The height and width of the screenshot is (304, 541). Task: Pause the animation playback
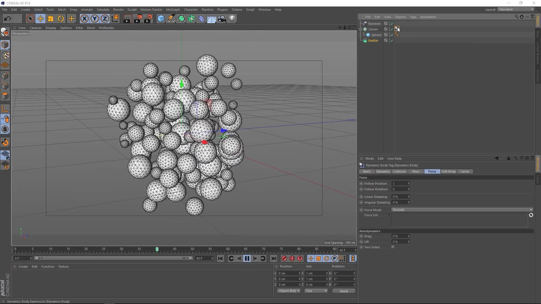[247, 258]
